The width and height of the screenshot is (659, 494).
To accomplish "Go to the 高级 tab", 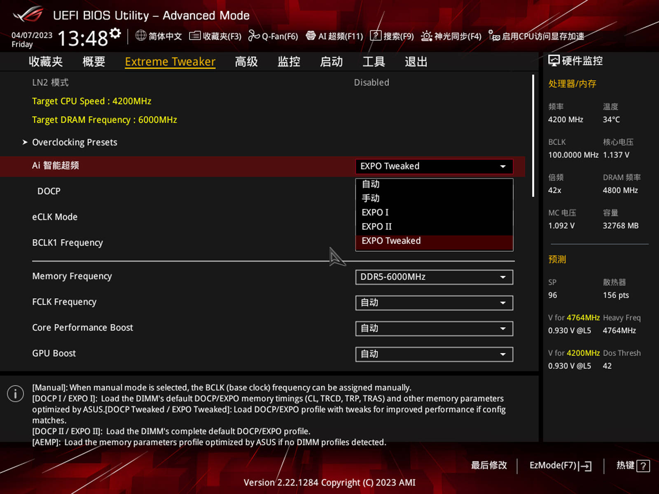I will pyautogui.click(x=246, y=62).
